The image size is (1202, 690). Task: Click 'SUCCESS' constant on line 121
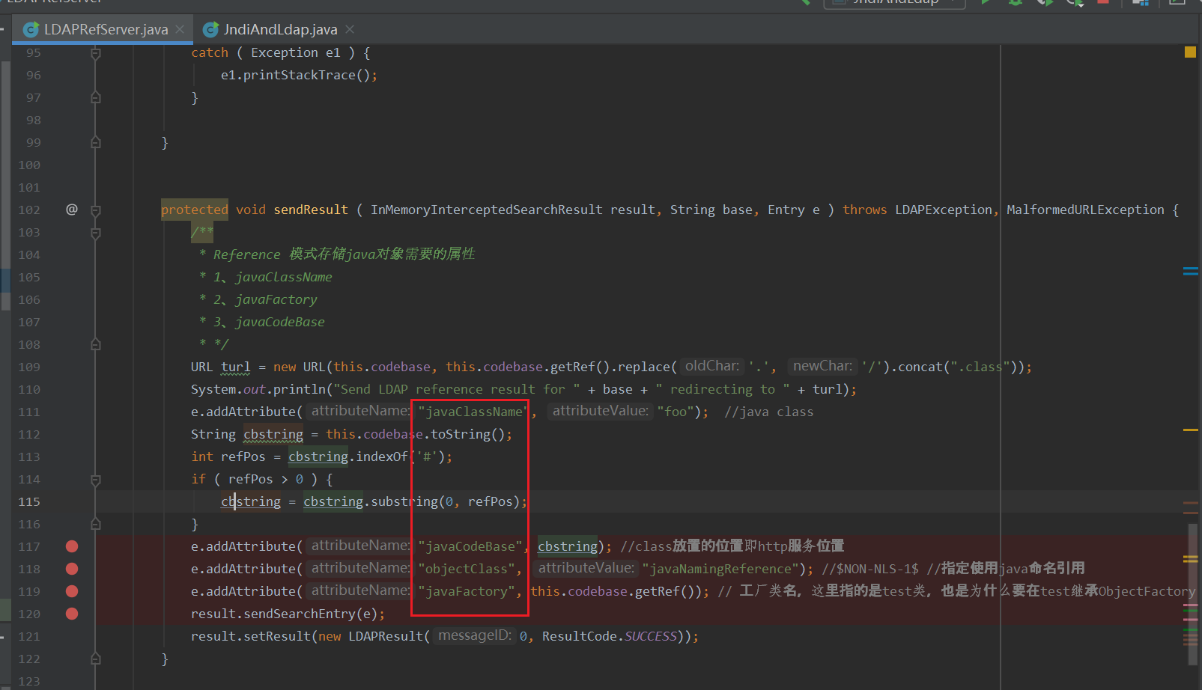tap(651, 636)
